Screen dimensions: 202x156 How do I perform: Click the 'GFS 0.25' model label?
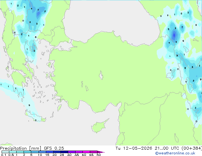tap(54, 148)
